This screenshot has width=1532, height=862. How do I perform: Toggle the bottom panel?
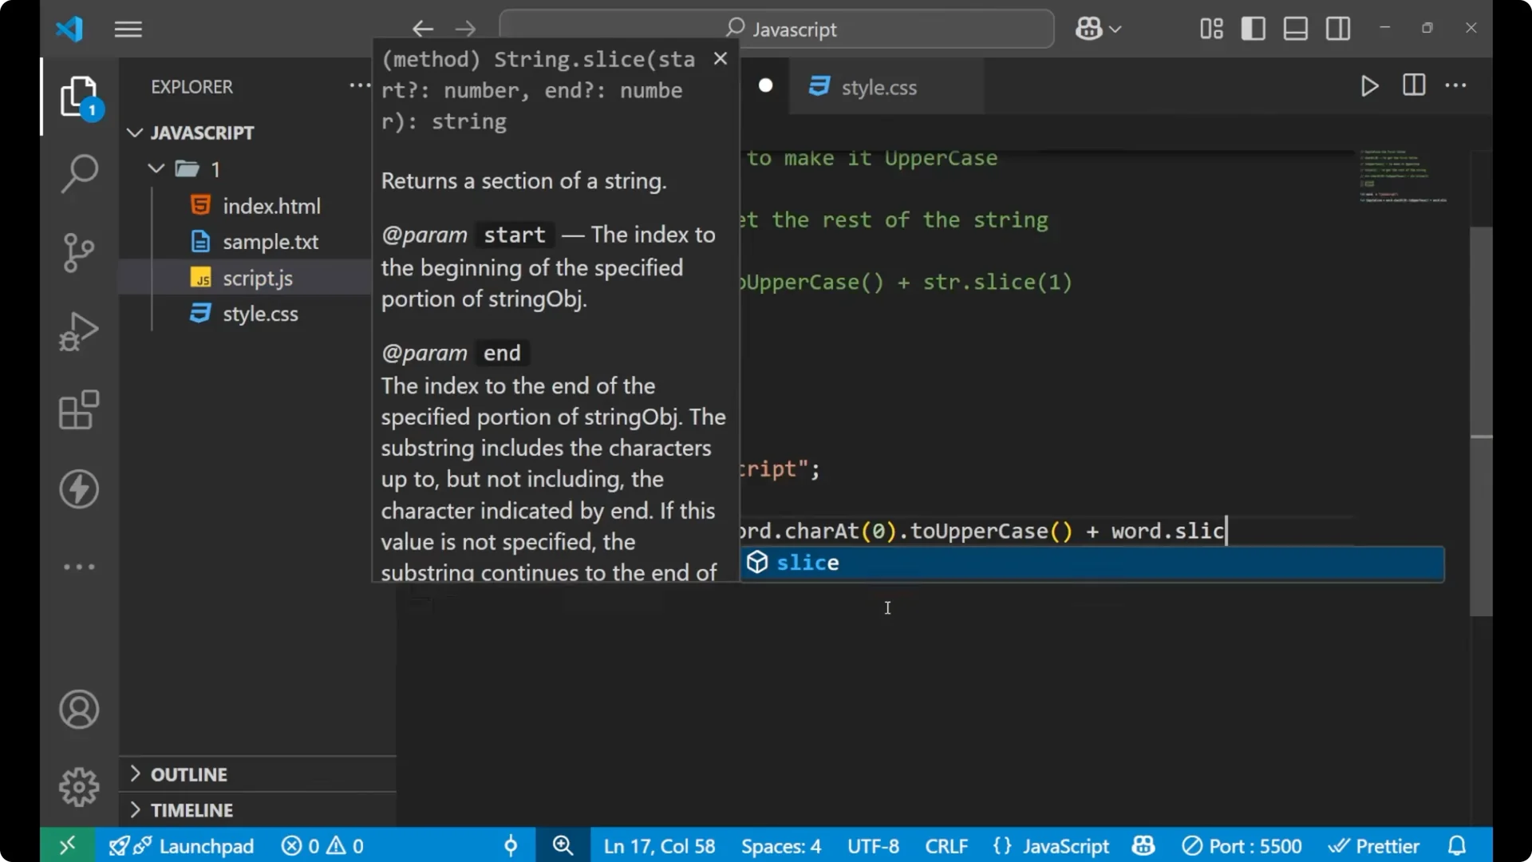click(x=1294, y=28)
